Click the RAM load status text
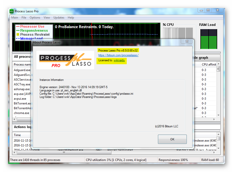This screenshot has width=233, height=172. point(210,160)
